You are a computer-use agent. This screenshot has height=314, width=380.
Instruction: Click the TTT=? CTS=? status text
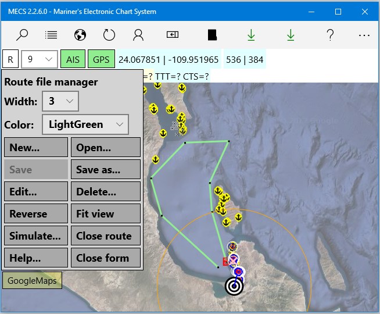point(182,77)
